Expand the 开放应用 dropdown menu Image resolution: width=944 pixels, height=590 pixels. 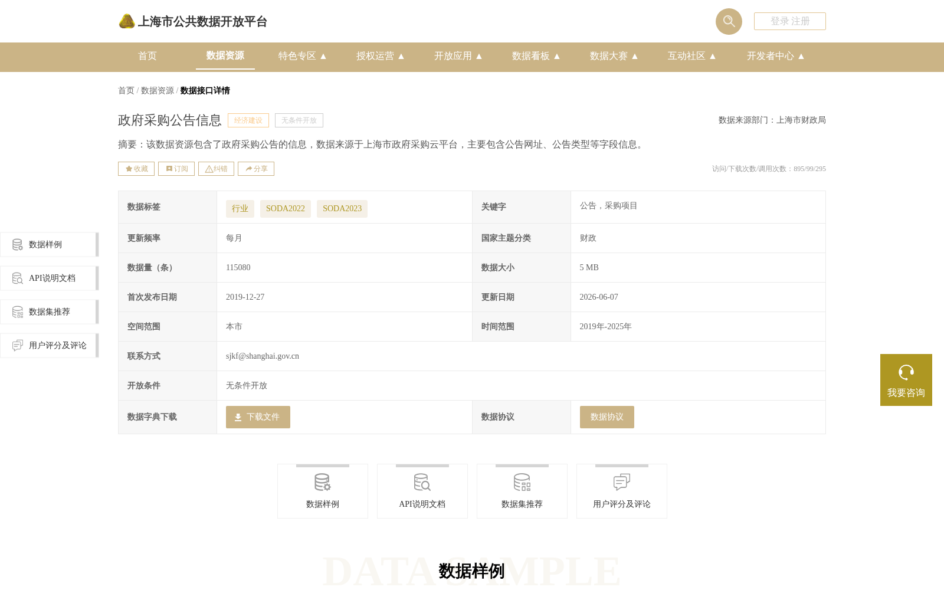coord(458,56)
